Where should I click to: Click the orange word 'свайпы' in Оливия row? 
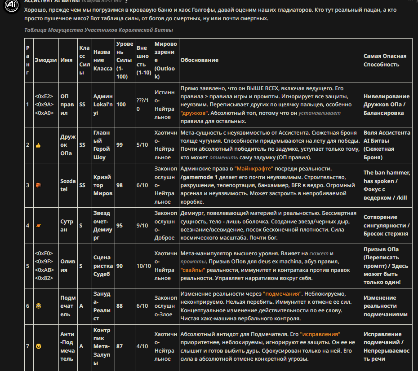click(193, 270)
